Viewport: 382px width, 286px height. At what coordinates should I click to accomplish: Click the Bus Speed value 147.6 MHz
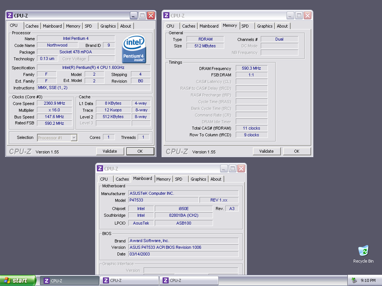[x=54, y=117]
